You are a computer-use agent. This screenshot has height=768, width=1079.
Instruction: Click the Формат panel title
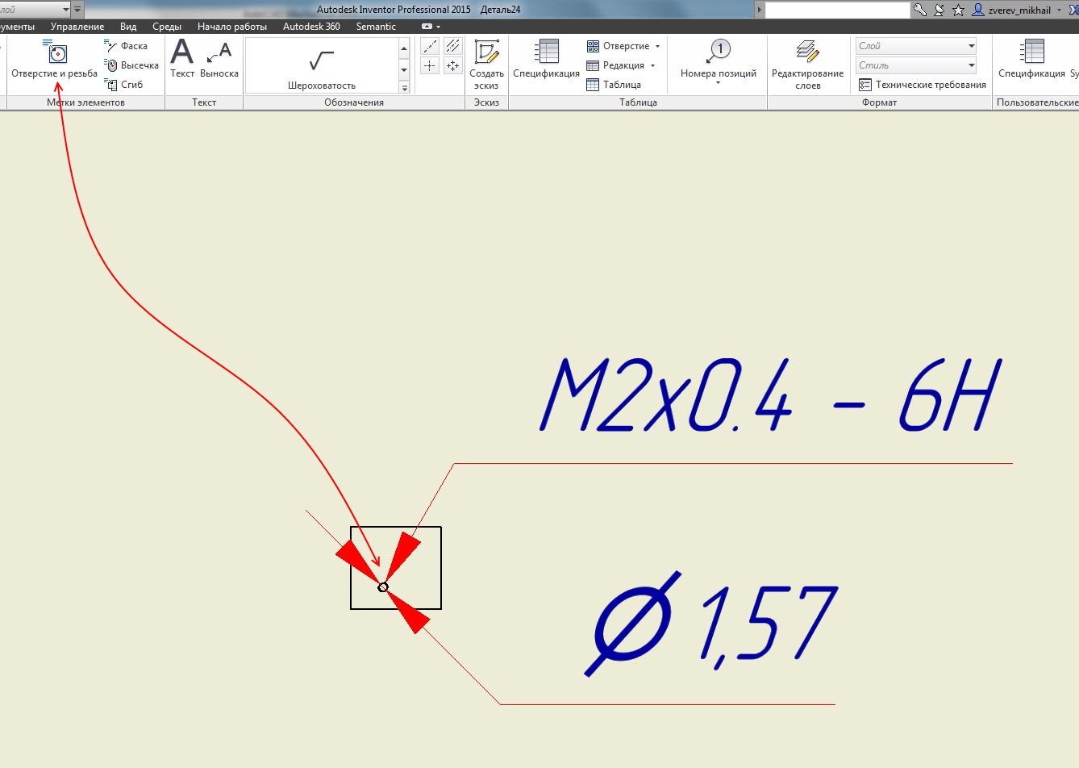[x=879, y=102]
